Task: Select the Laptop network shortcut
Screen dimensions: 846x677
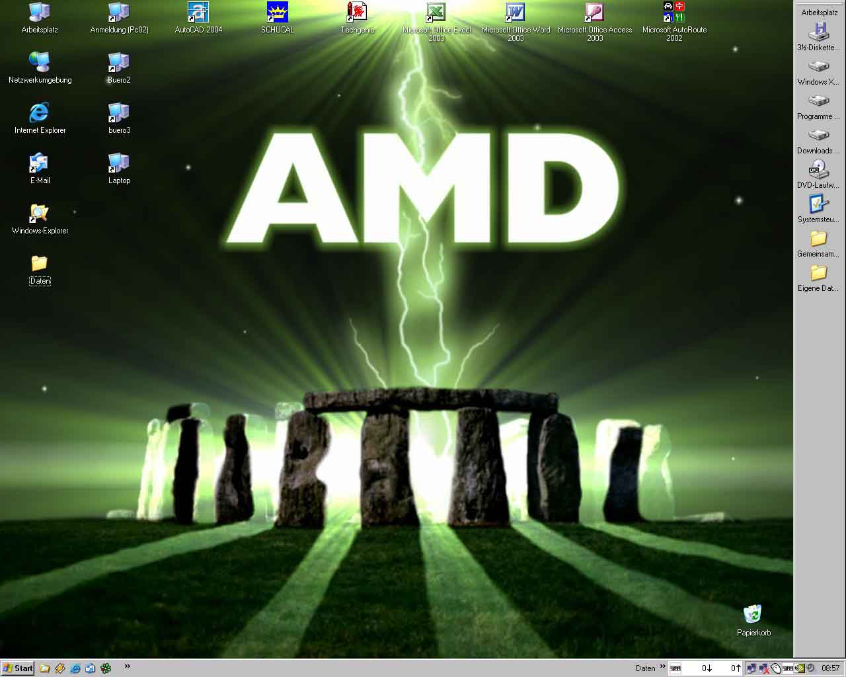Action: (119, 169)
